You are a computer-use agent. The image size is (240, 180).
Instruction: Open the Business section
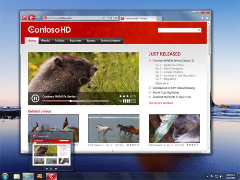pos(75,41)
